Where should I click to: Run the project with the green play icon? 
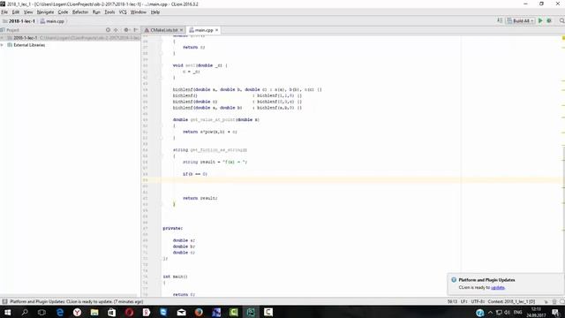pyautogui.click(x=540, y=21)
